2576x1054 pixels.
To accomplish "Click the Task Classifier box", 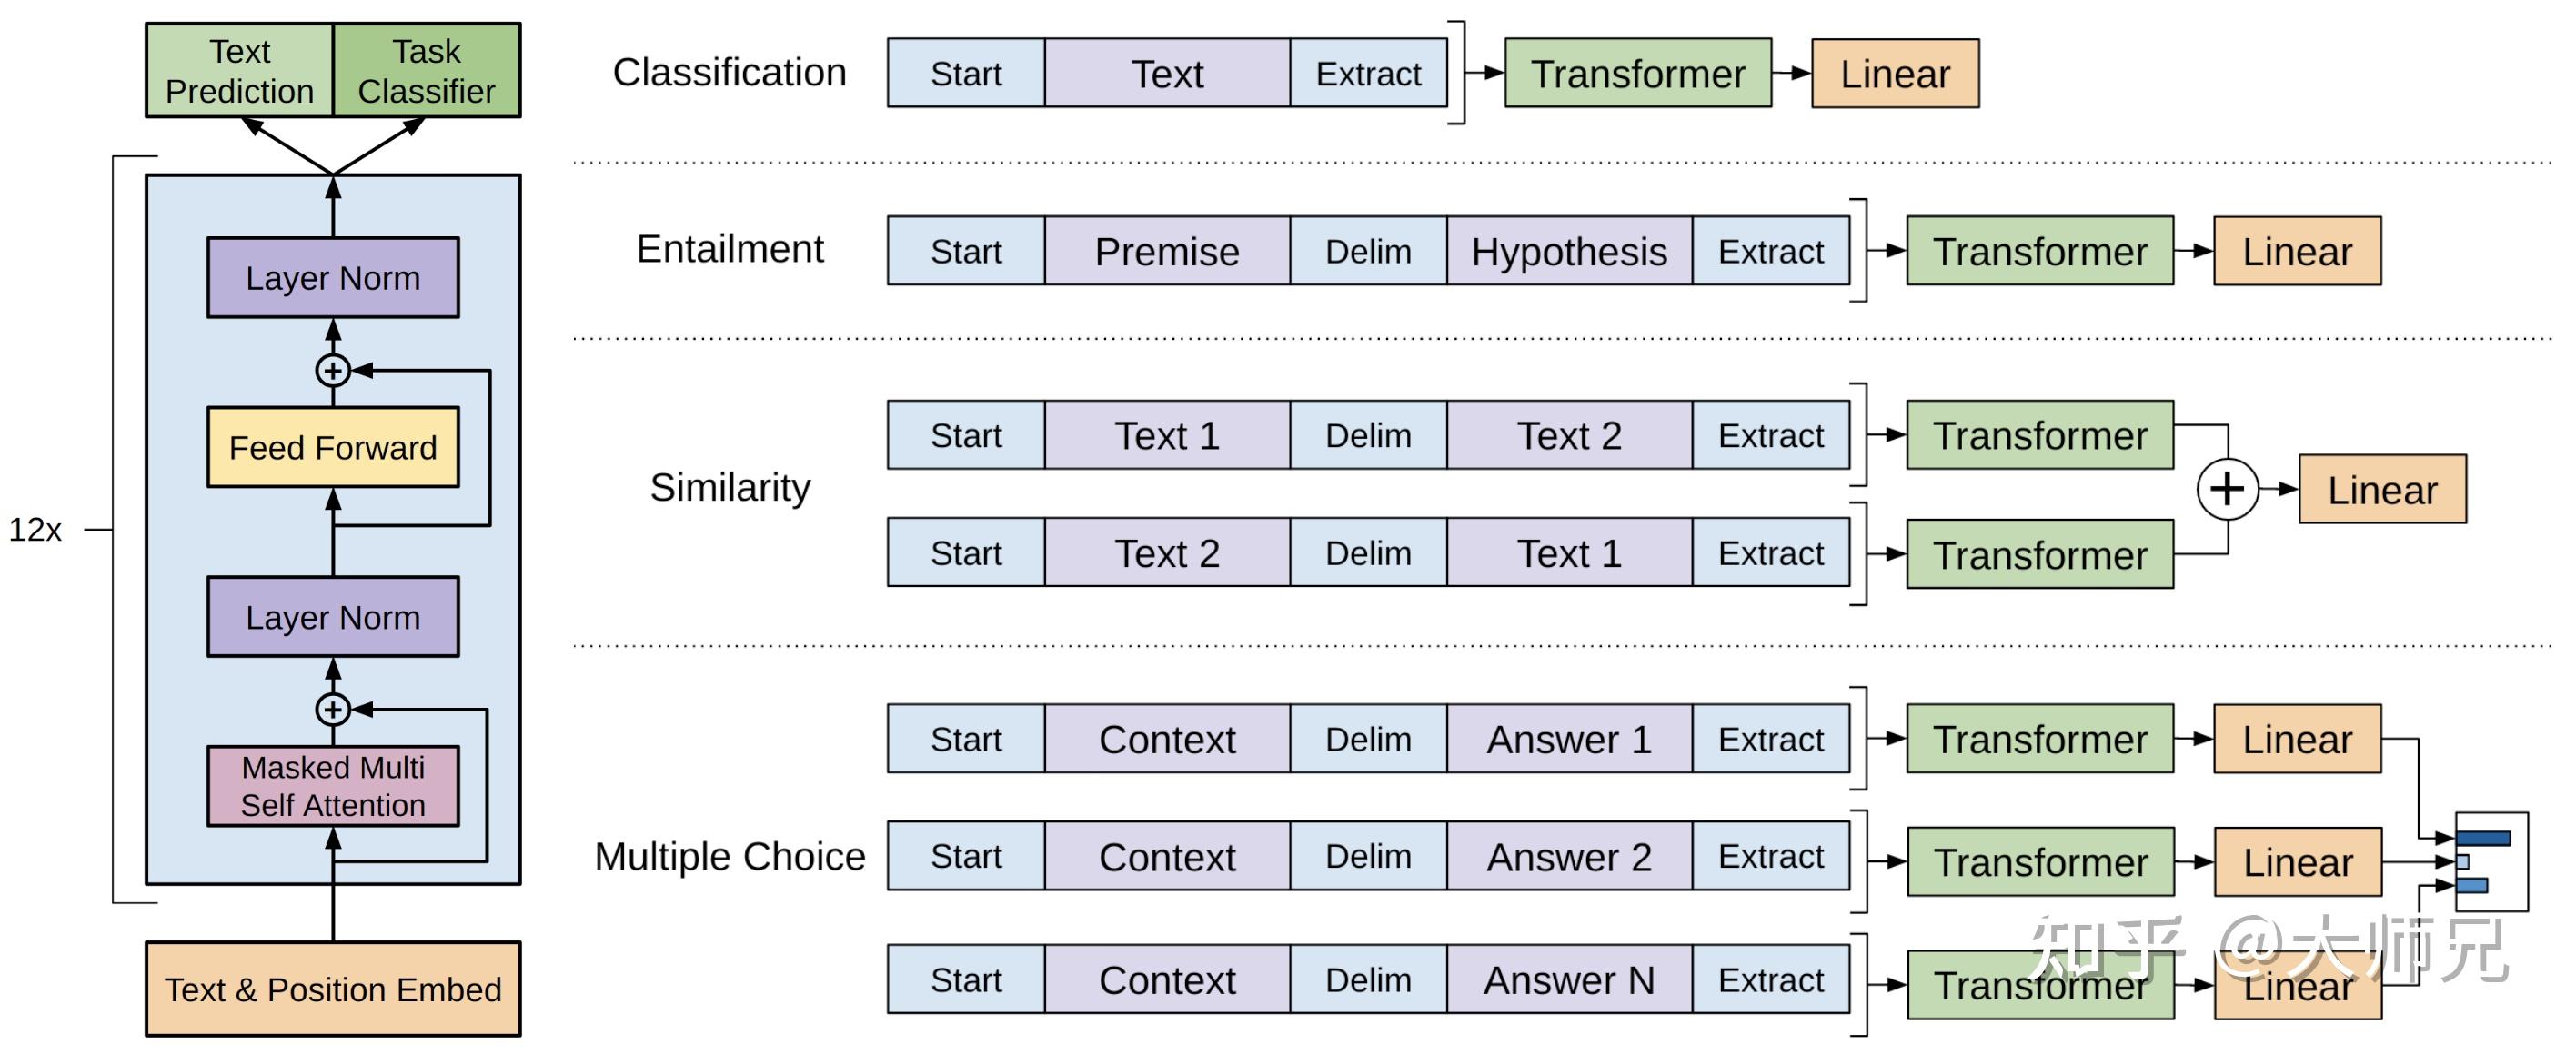I will click(x=427, y=71).
